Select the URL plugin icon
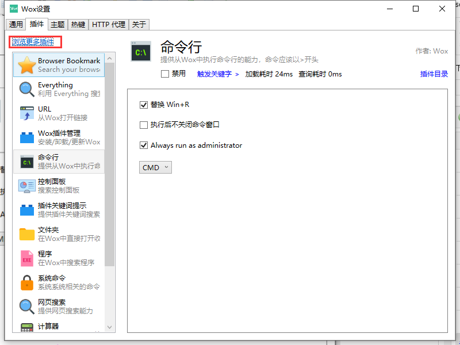The image size is (460, 345). [26, 113]
